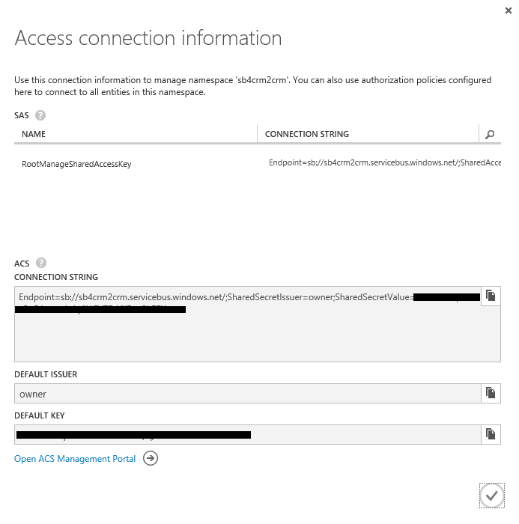
Task: Select the RootManageSharedAccessKey row
Action: tap(76, 164)
